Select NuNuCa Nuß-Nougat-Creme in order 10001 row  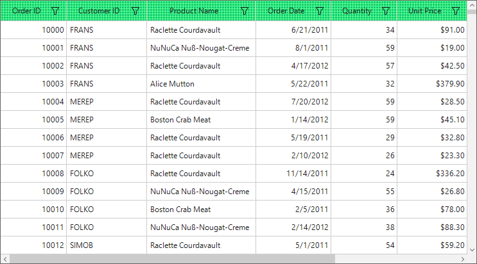[201, 47]
